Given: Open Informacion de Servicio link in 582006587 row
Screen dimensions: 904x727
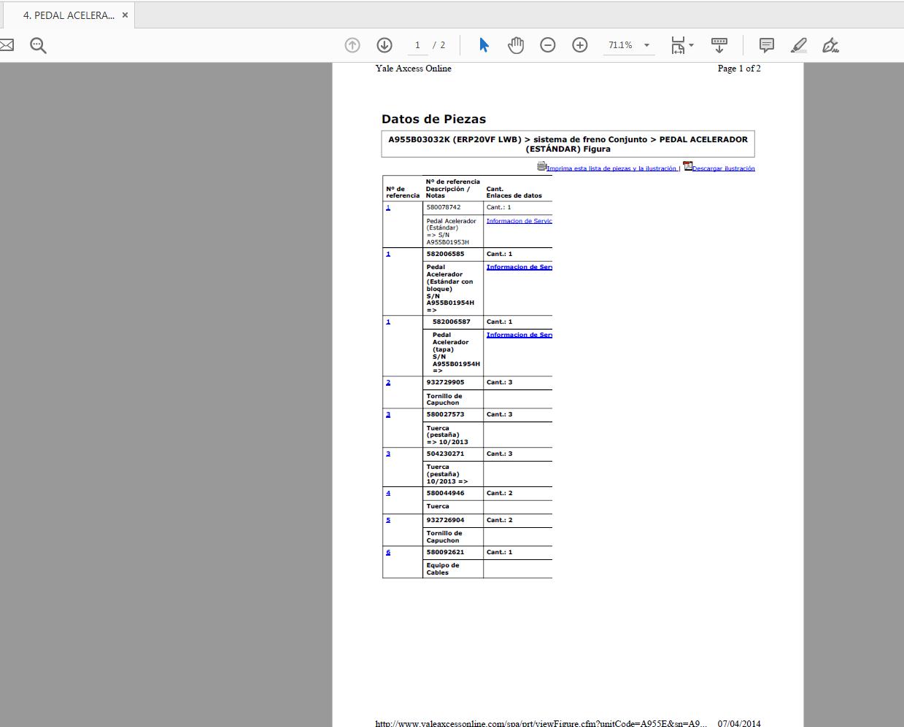Looking at the screenshot, I should pyautogui.click(x=519, y=335).
